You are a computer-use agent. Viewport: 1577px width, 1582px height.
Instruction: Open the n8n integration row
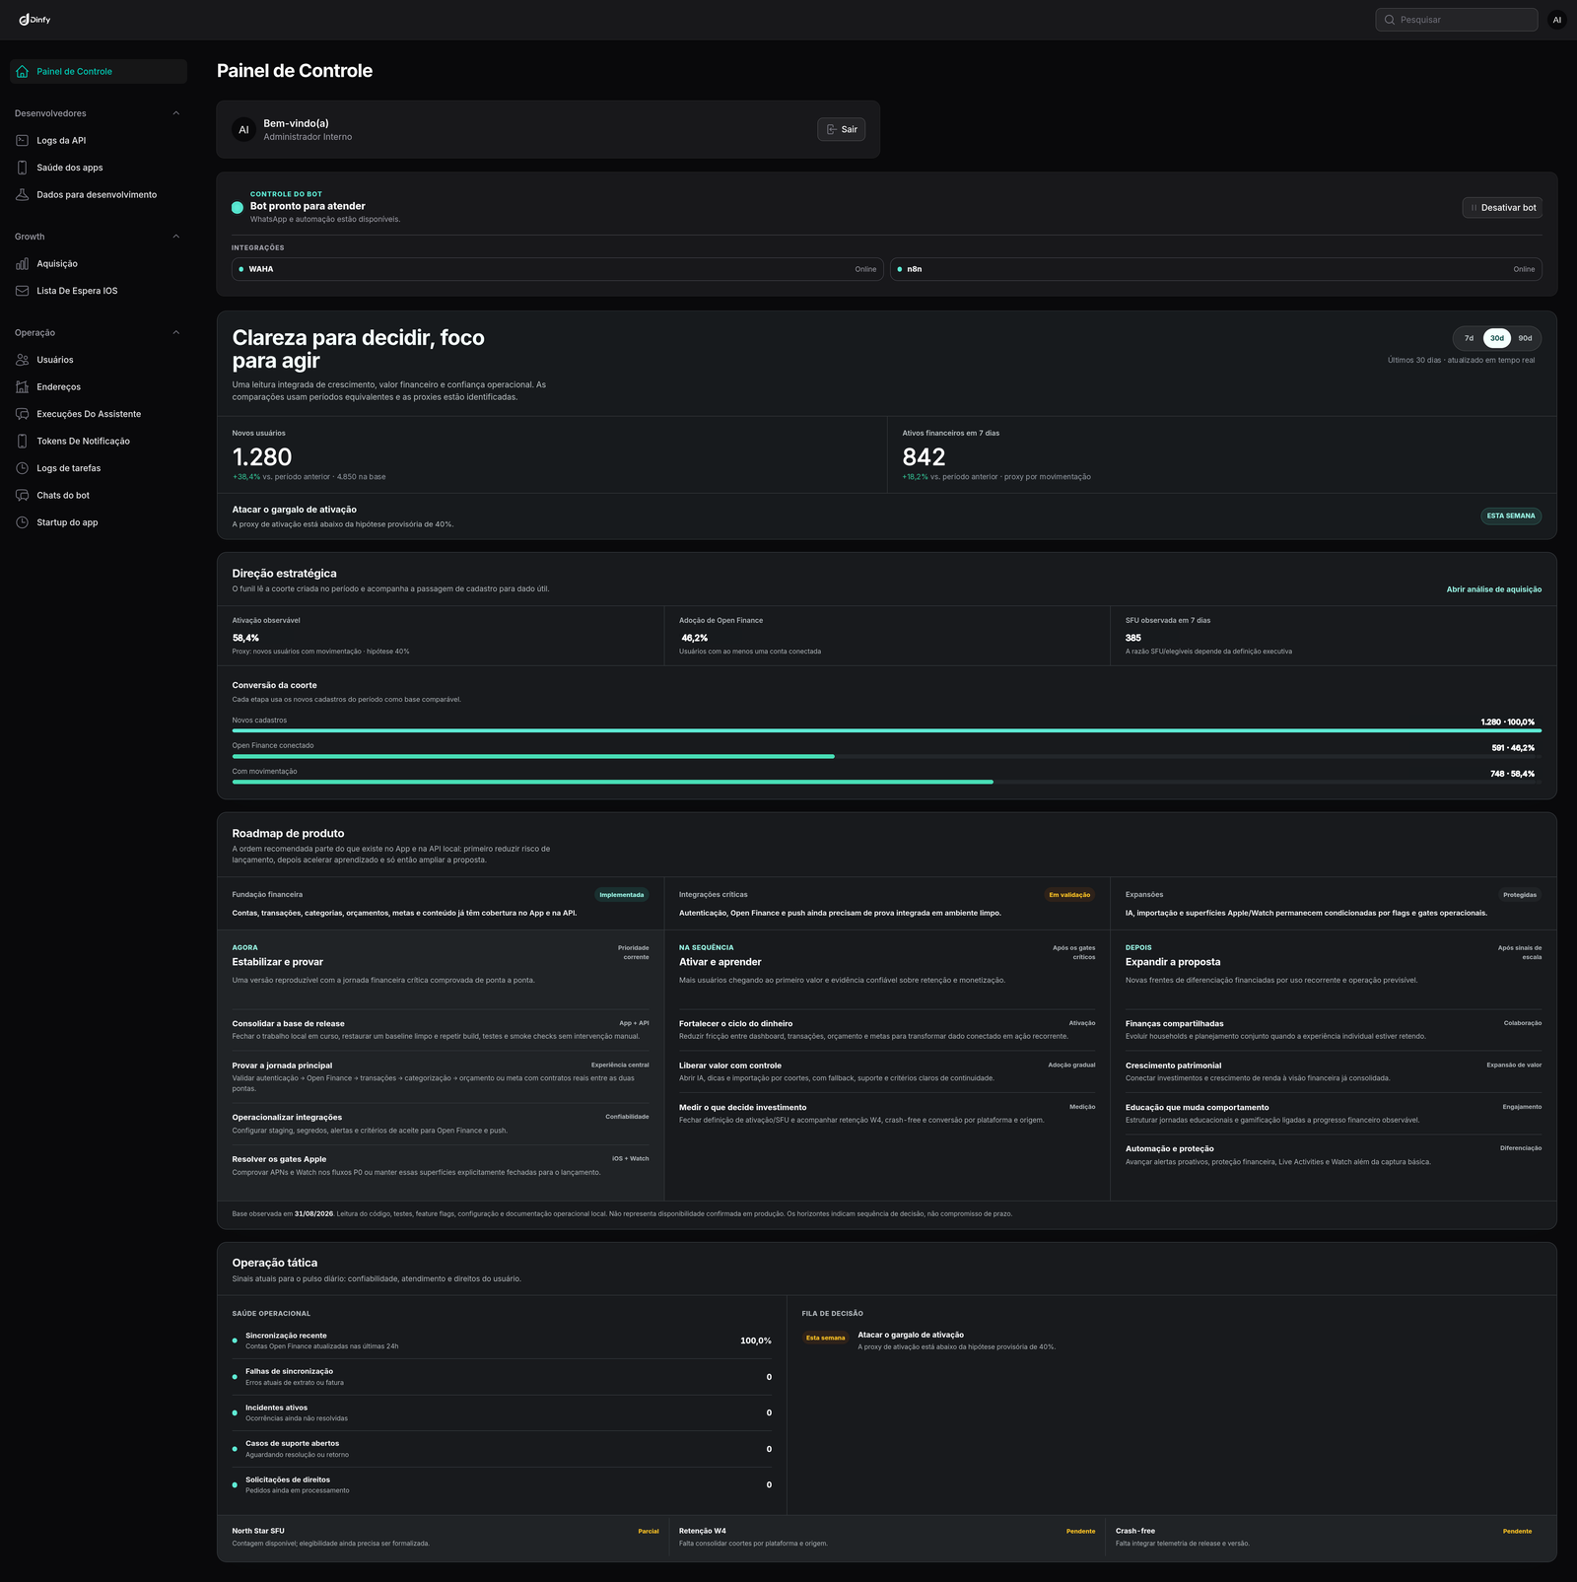1216,269
